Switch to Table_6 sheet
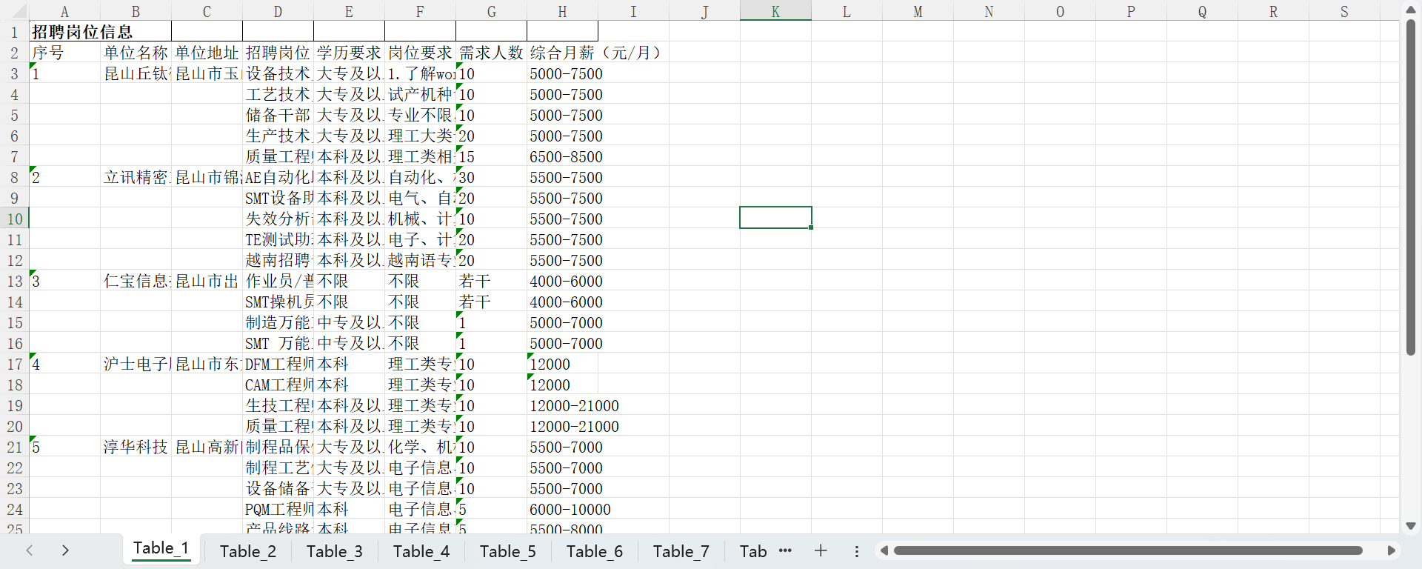The image size is (1422, 569). 595,551
